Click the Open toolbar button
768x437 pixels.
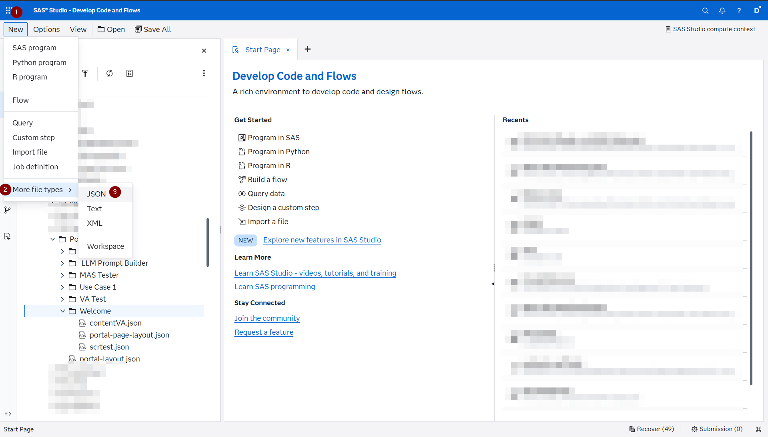[x=111, y=29]
